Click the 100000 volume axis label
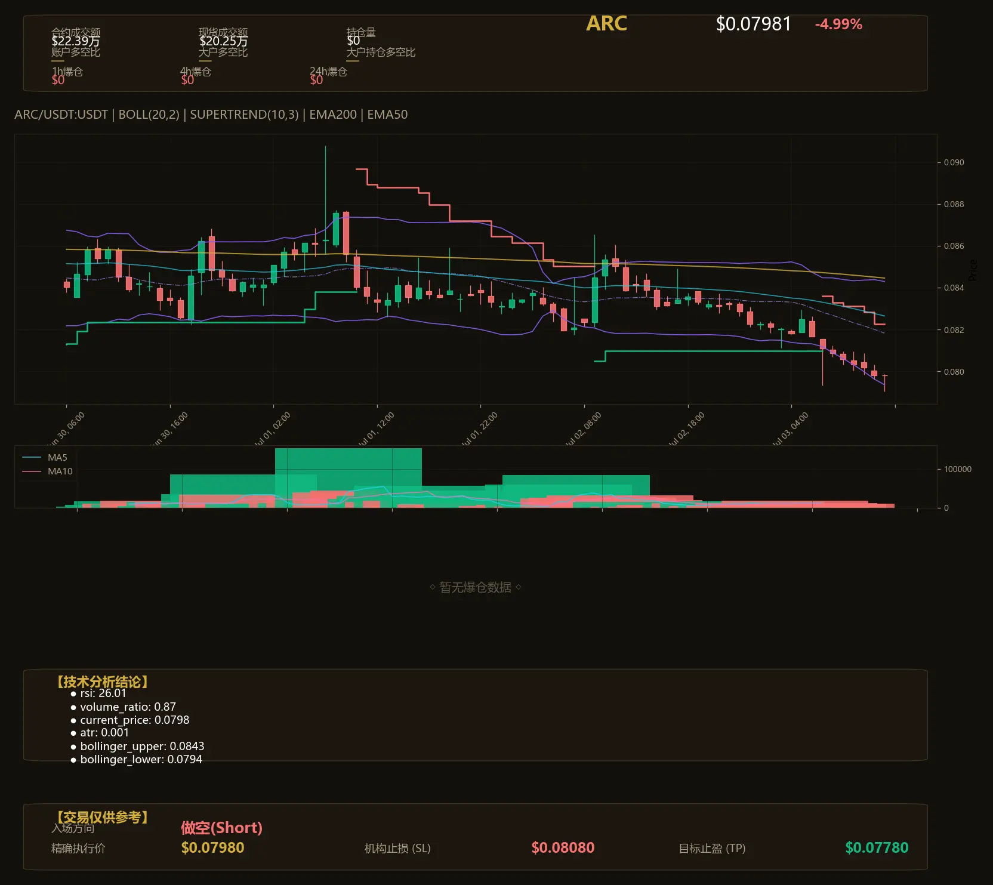The width and height of the screenshot is (993, 885). point(958,469)
